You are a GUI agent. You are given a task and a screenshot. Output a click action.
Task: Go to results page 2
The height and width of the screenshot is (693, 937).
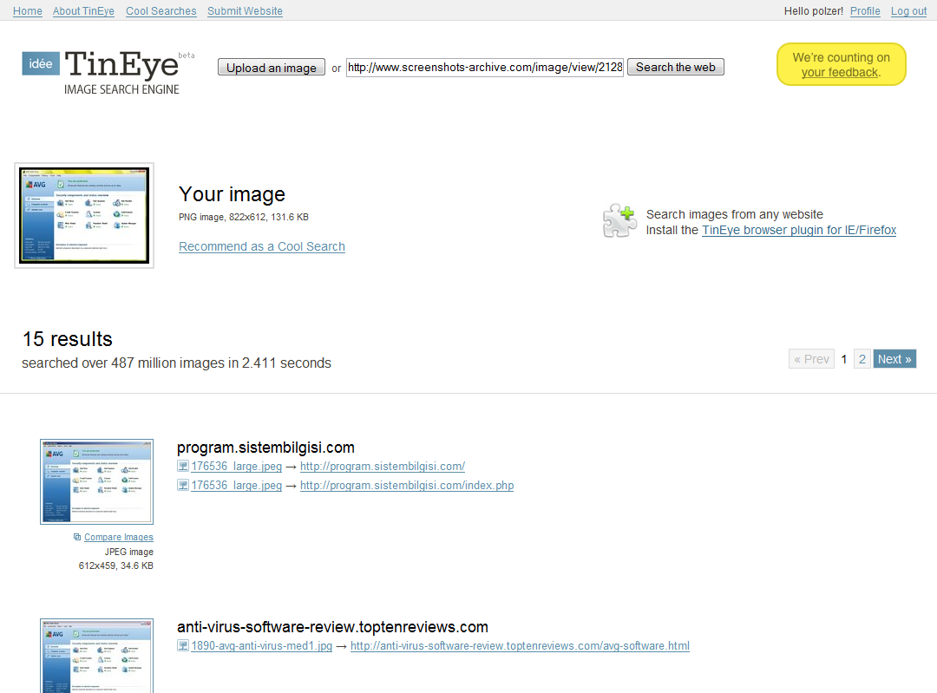coord(862,359)
